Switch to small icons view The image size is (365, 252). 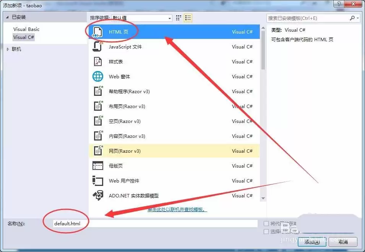pyautogui.click(x=178, y=18)
